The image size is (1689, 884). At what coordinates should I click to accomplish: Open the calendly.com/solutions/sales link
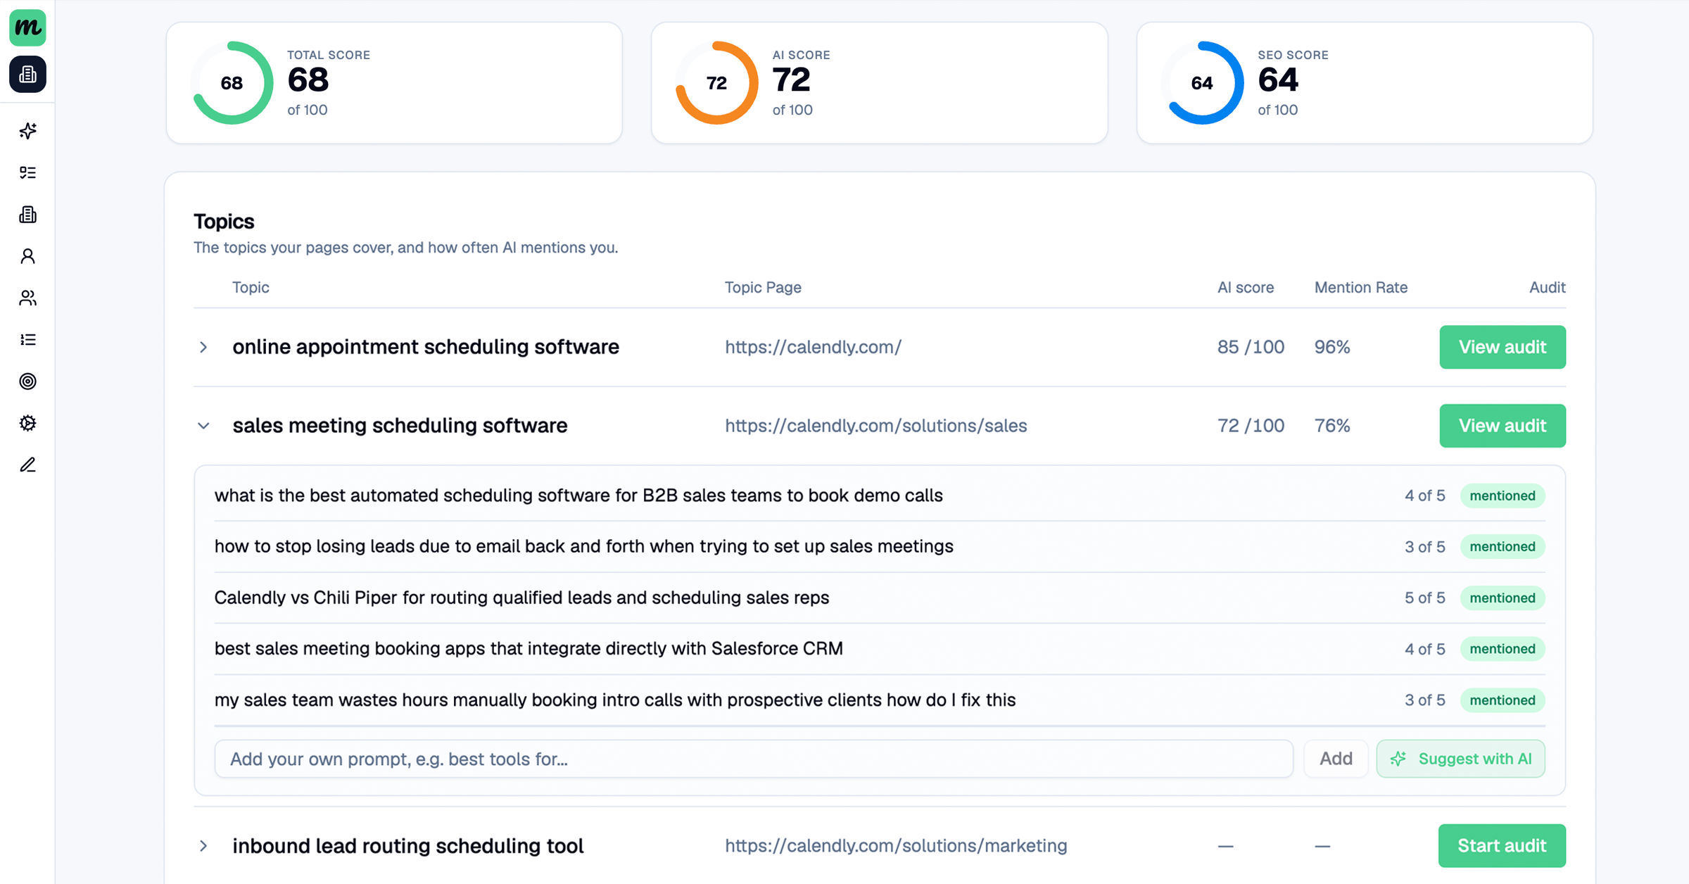point(876,426)
